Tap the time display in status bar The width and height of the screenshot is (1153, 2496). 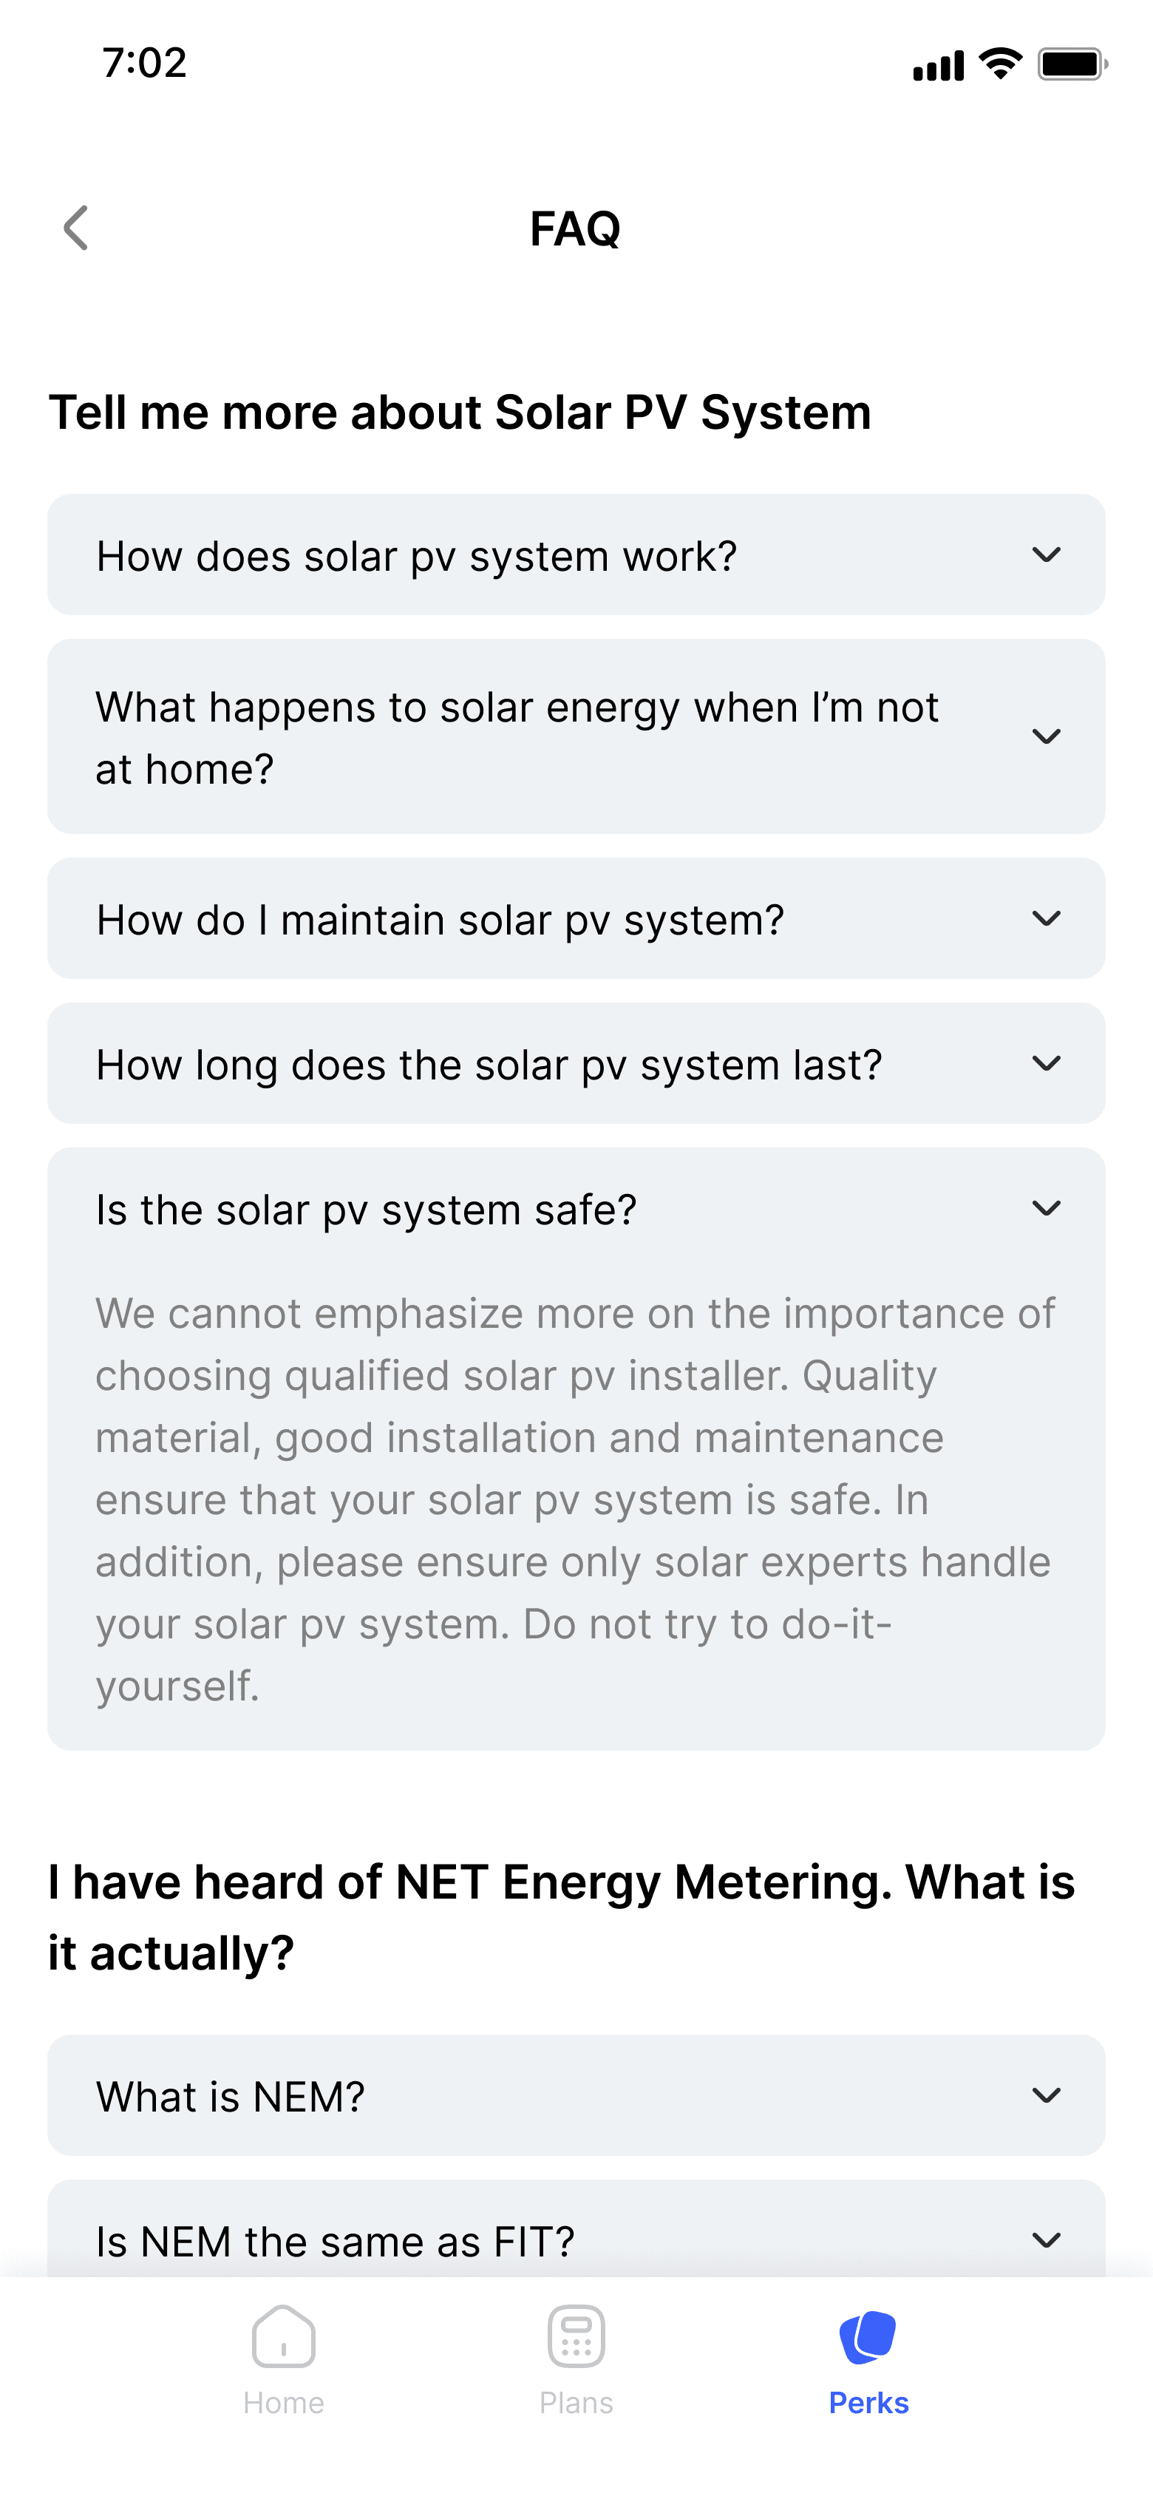click(x=144, y=63)
